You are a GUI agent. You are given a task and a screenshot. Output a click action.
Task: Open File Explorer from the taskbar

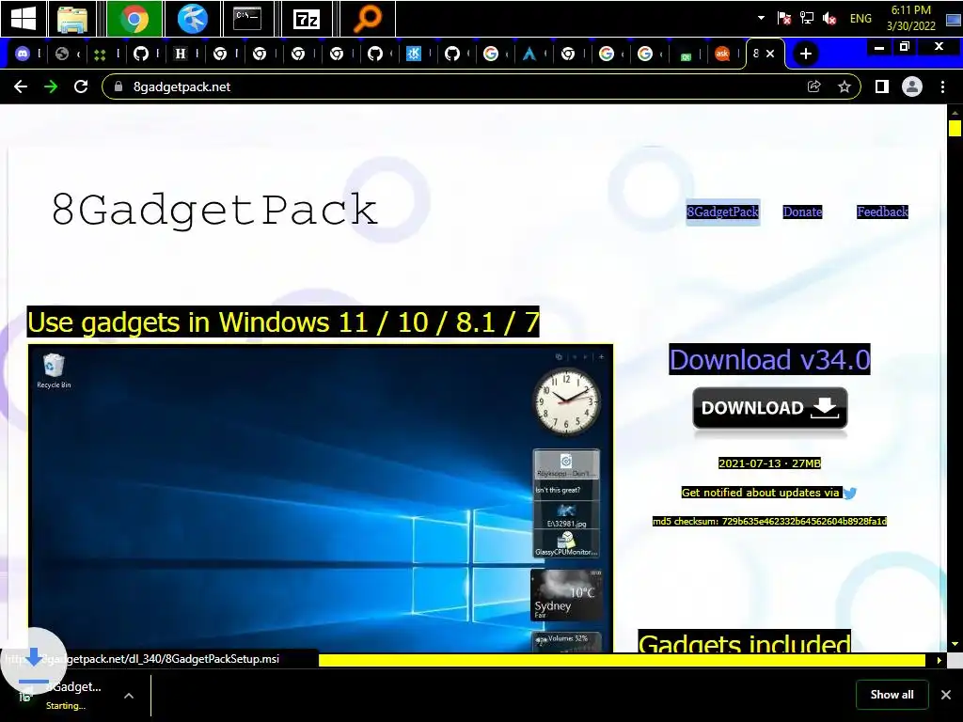72,19
